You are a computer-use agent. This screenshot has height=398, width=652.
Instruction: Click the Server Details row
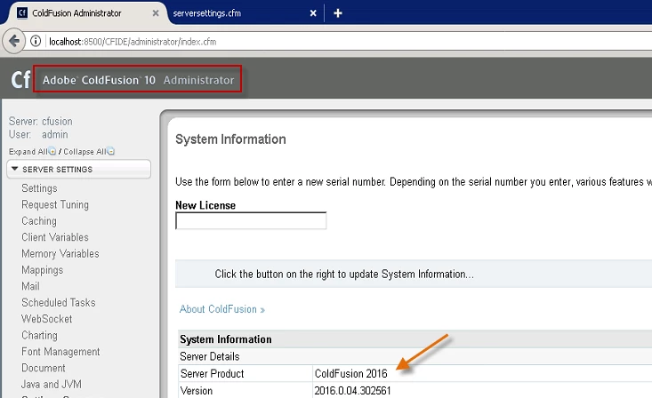point(415,356)
